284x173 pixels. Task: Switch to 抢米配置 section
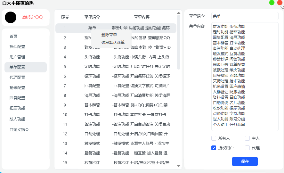click(x=17, y=88)
